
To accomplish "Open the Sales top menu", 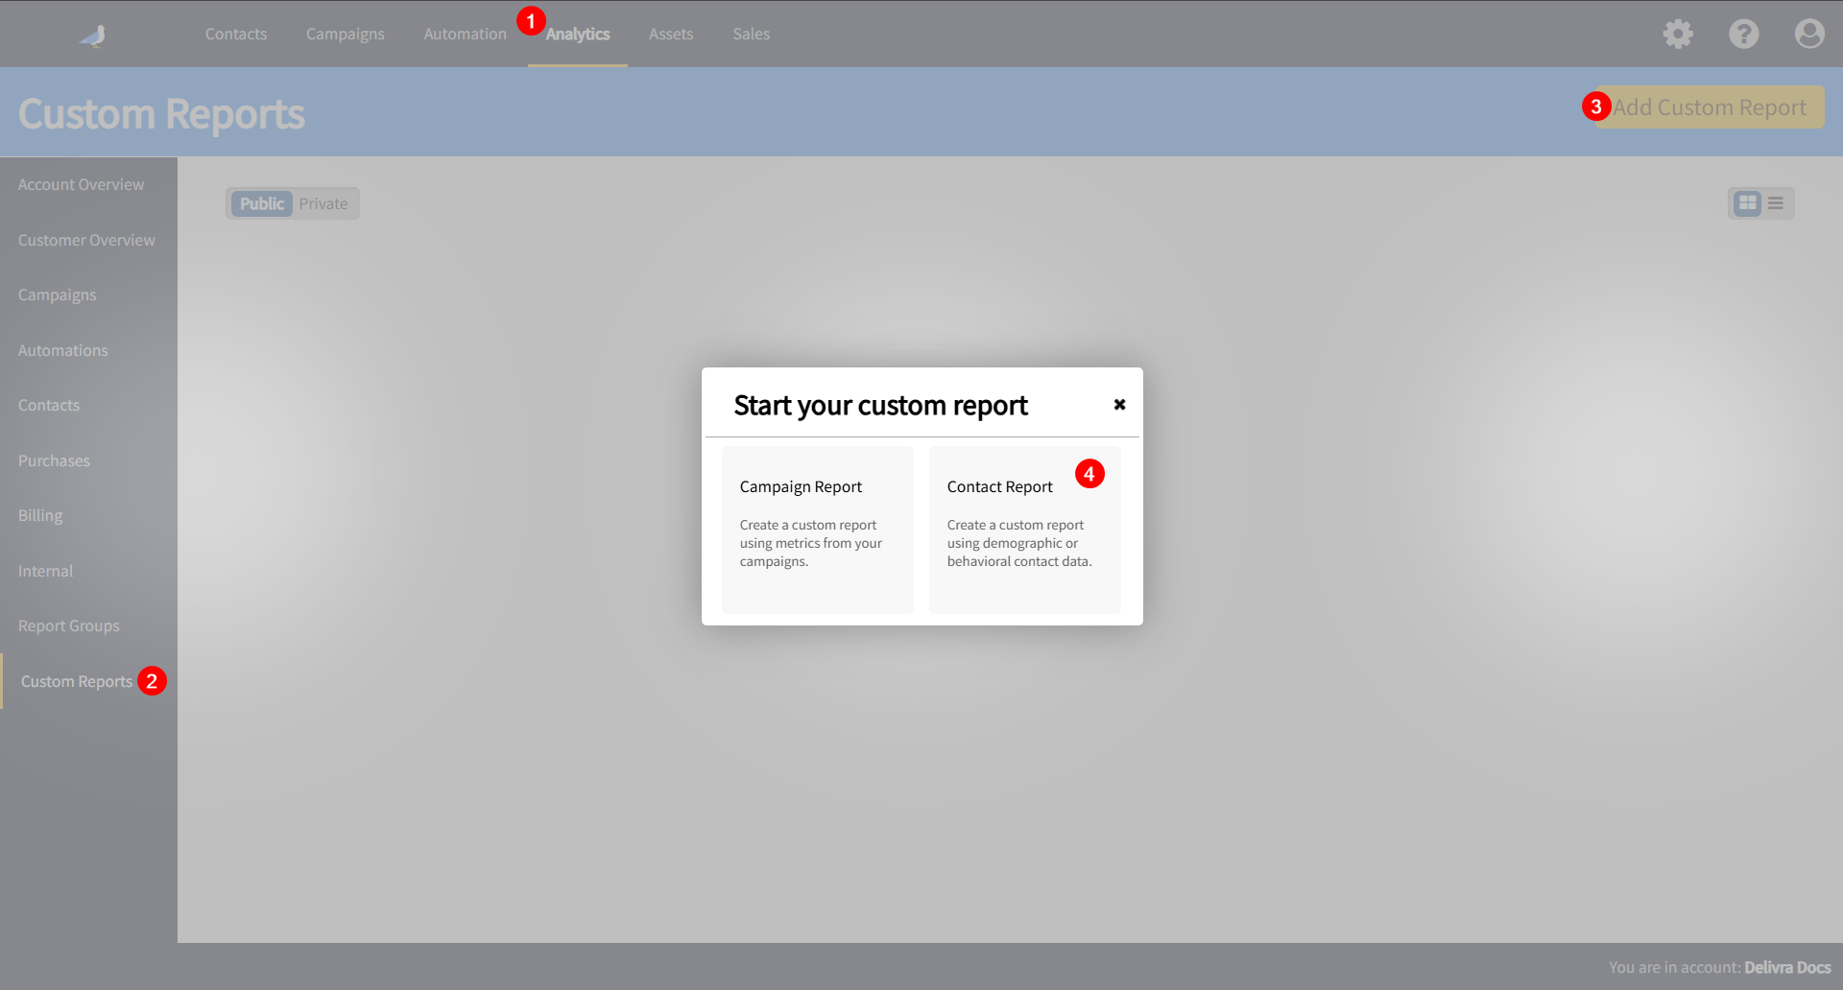I will 752,34.
